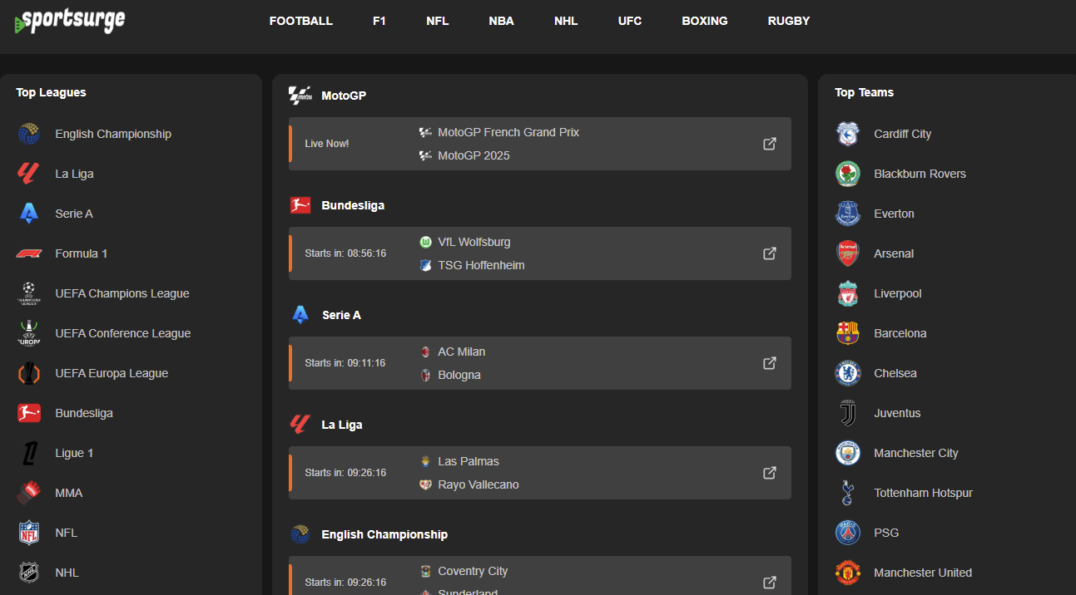
Task: Open the FOOTBALL menu item
Action: [x=301, y=21]
